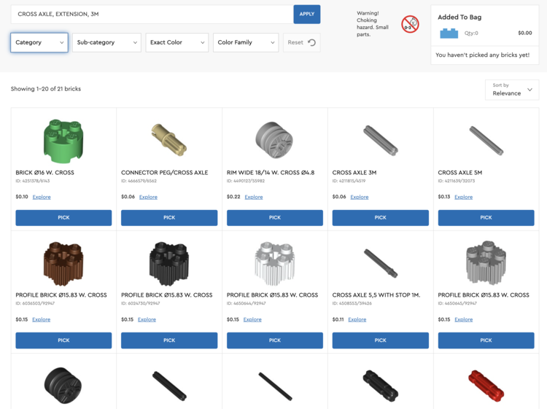
Task: Pick the Rim Wide 18/14 W. Cross Ø4.8
Action: pos(275,217)
